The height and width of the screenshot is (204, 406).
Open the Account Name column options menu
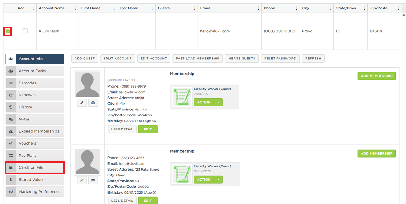click(x=76, y=8)
